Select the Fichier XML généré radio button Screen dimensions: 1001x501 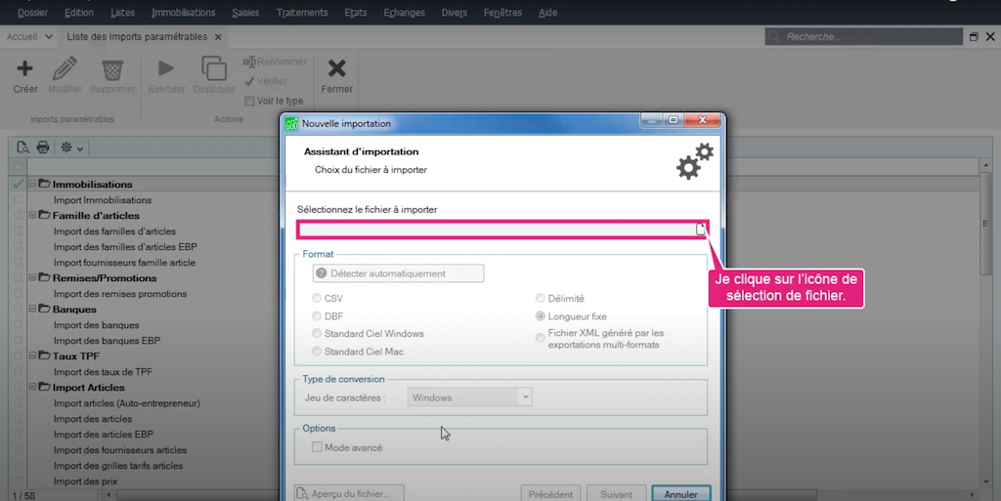(540, 338)
